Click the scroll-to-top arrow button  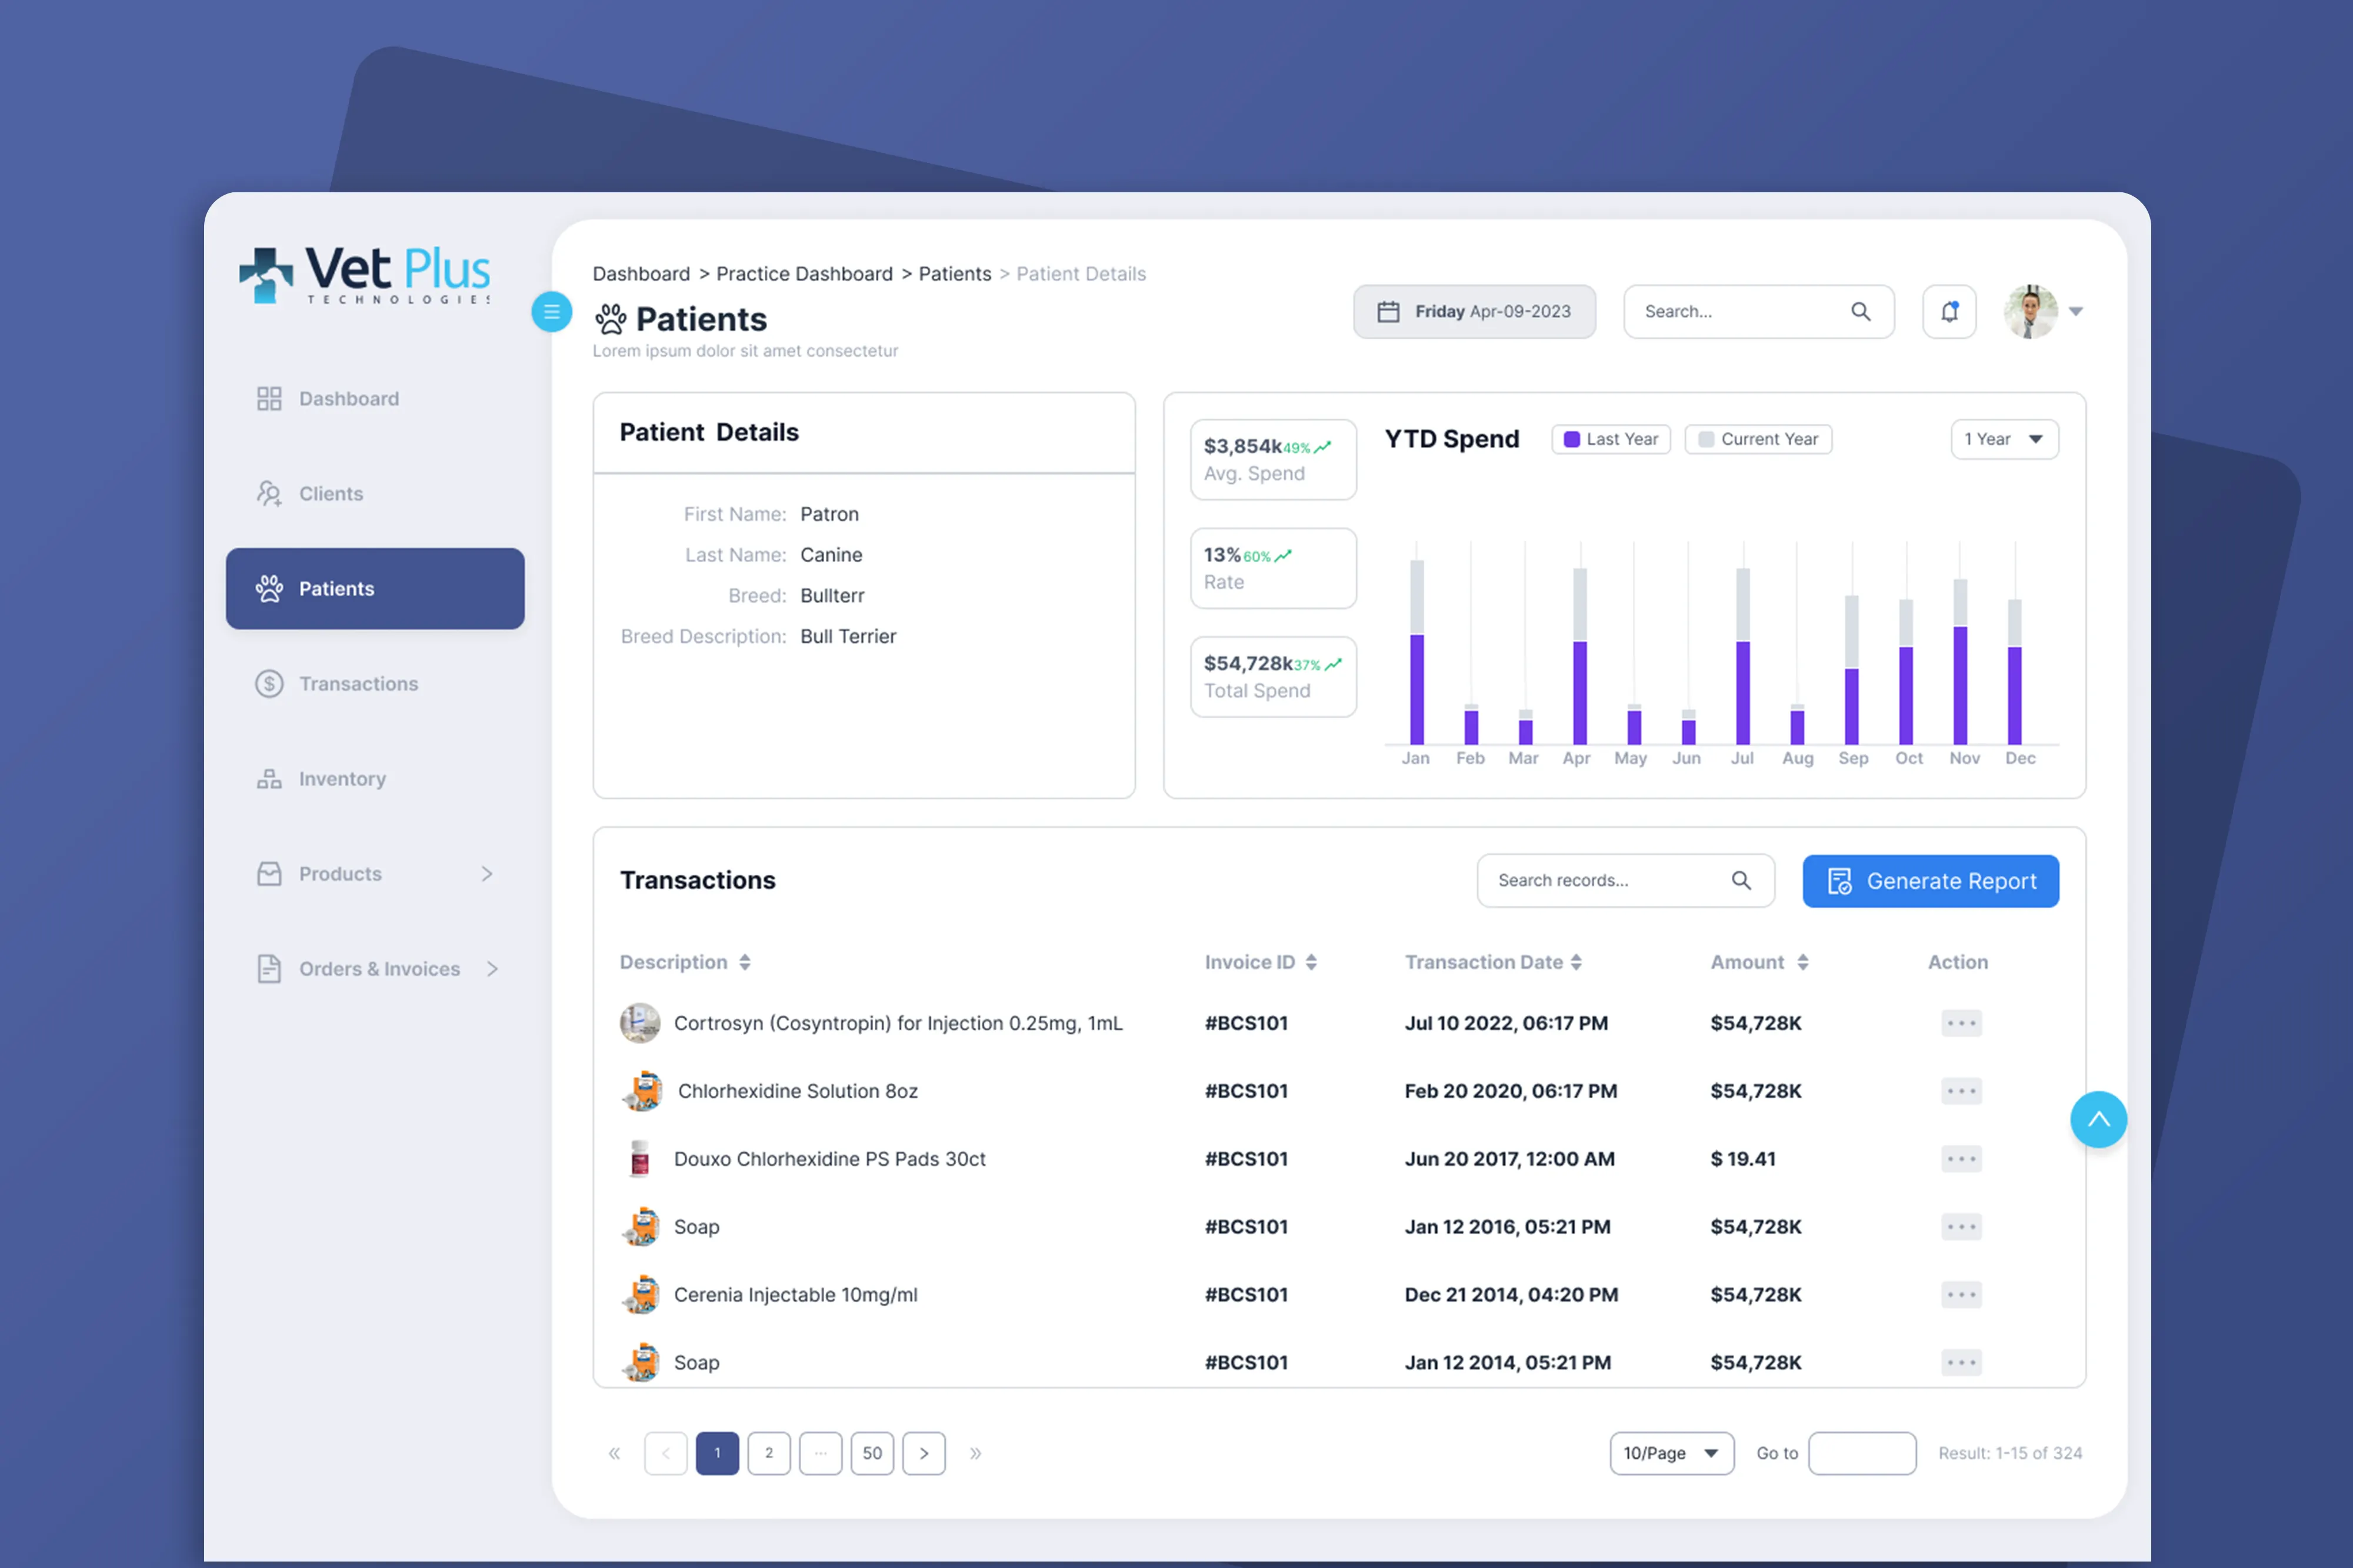pyautogui.click(x=2098, y=1119)
